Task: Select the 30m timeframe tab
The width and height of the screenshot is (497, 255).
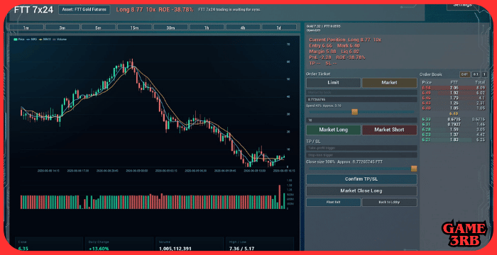Action: pos(170,28)
